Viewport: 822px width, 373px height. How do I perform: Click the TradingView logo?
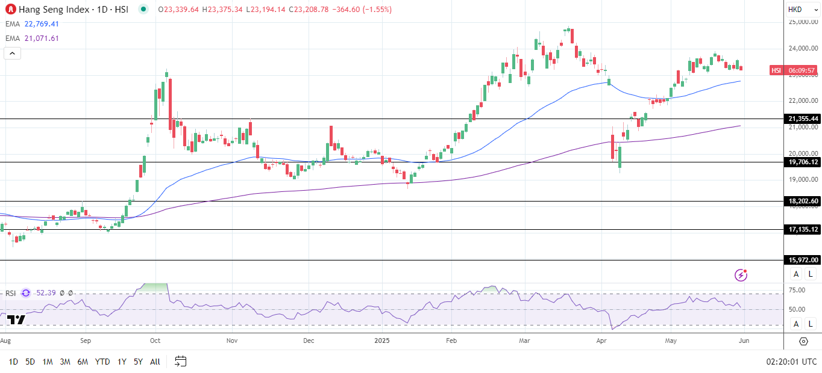(x=16, y=319)
